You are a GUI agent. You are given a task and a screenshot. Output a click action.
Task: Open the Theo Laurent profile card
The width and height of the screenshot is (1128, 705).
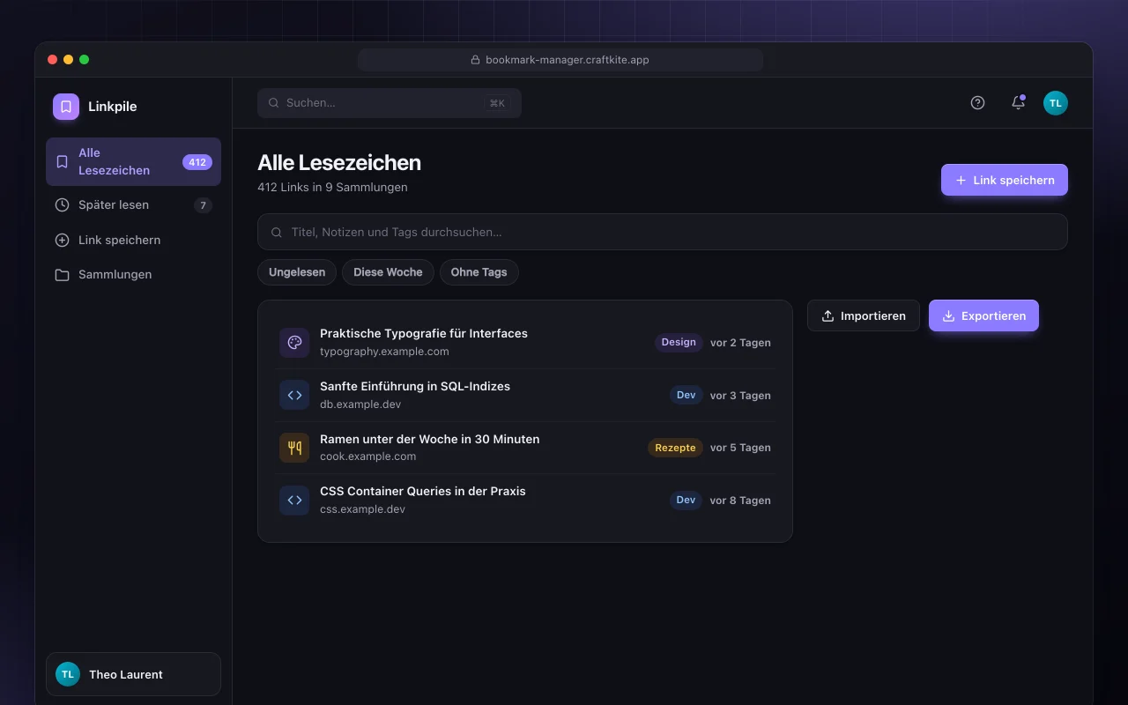(x=133, y=674)
